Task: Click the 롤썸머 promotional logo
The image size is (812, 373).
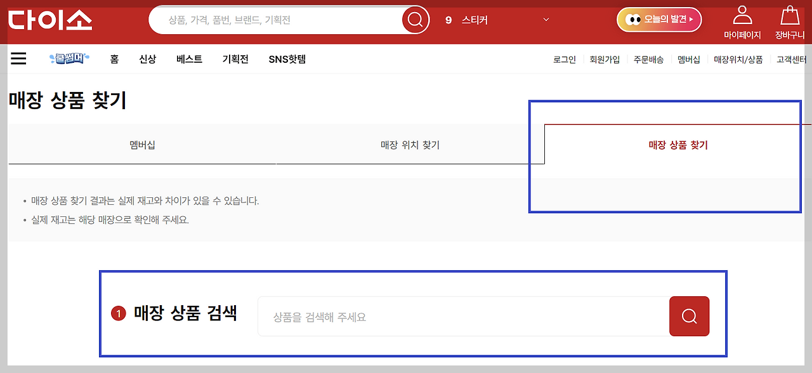Action: click(x=70, y=59)
